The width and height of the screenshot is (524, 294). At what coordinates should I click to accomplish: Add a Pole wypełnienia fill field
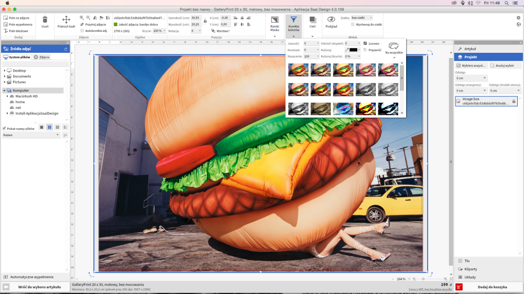click(x=18, y=25)
